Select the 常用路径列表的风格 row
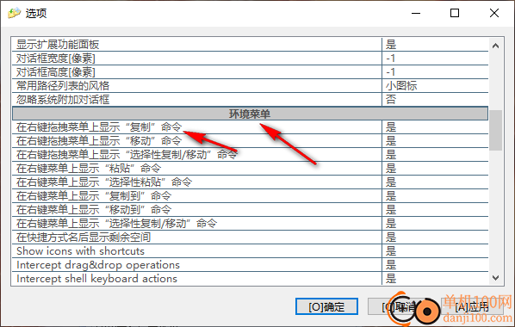Image resolution: width=515 pixels, height=327 pixels. pyautogui.click(x=250, y=86)
